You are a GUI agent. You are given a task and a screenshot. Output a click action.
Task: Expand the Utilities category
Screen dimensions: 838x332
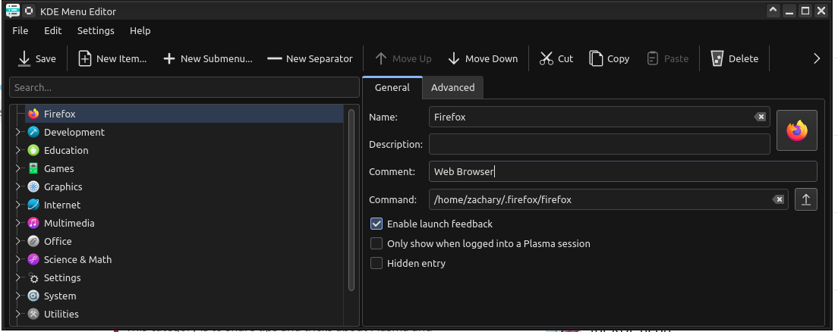tap(18, 314)
